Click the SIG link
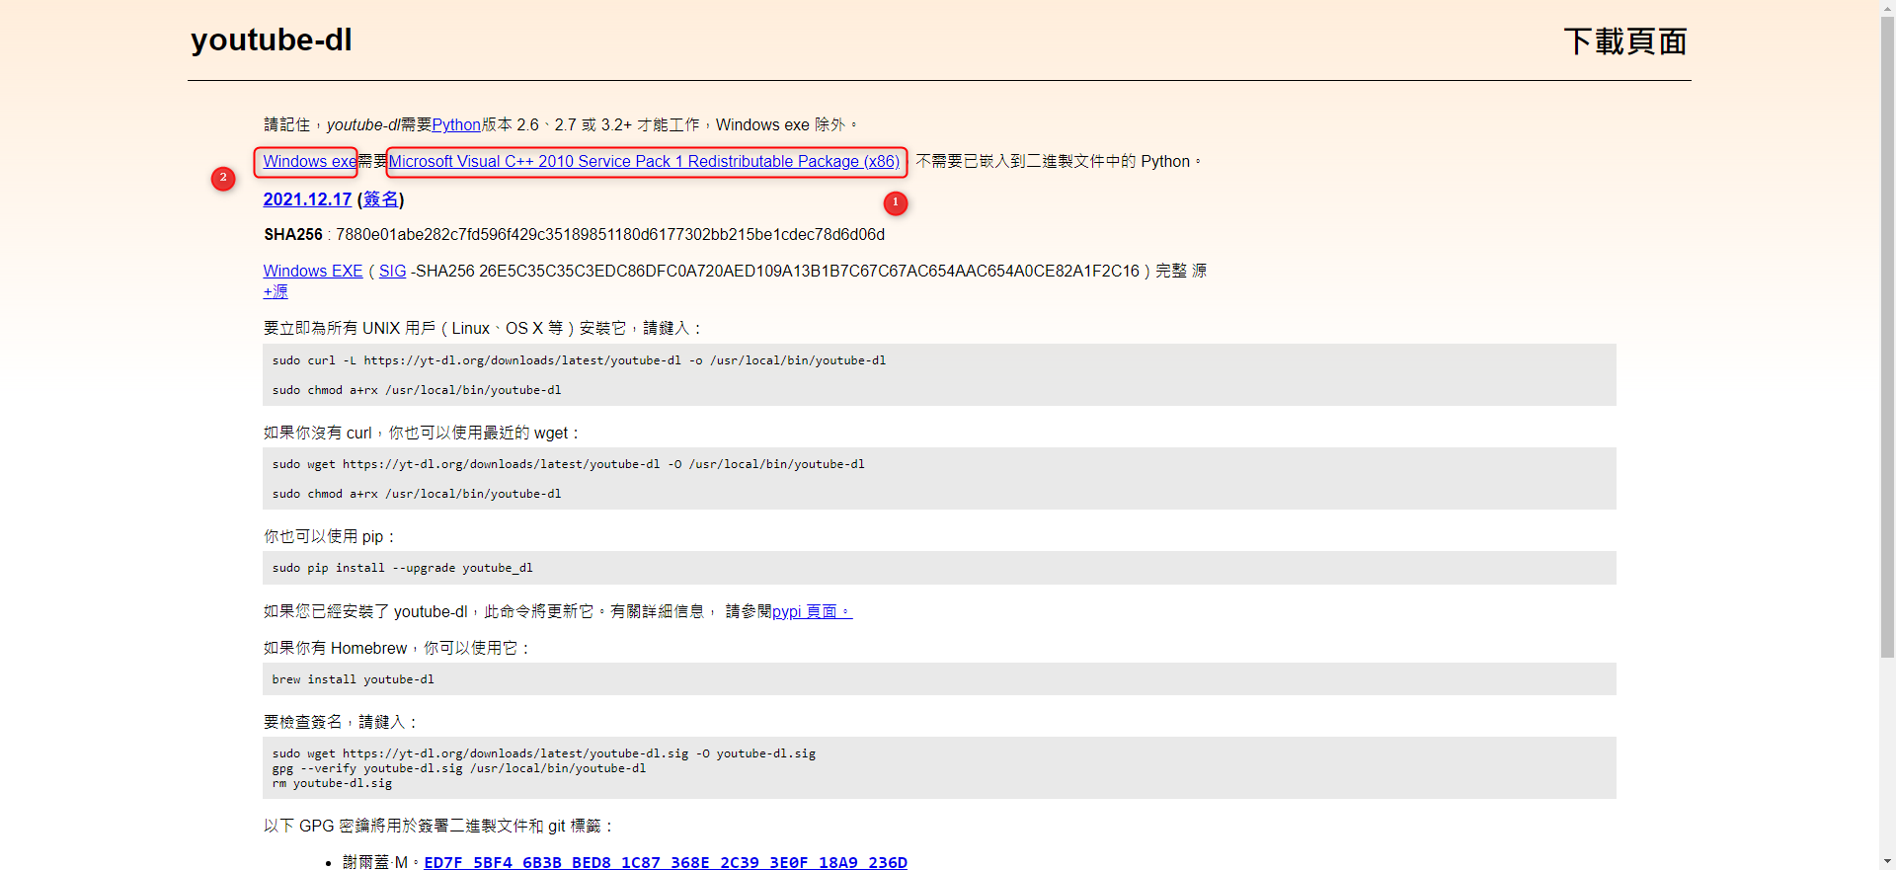Screen dimensions: 1896x870 393,271
